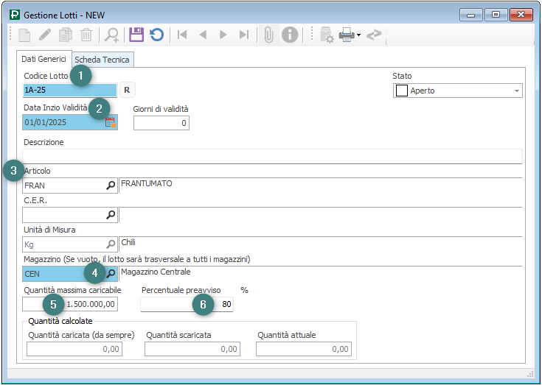Image resolution: width=542 pixels, height=385 pixels.
Task: Go to first record arrow icon
Action: [181, 35]
